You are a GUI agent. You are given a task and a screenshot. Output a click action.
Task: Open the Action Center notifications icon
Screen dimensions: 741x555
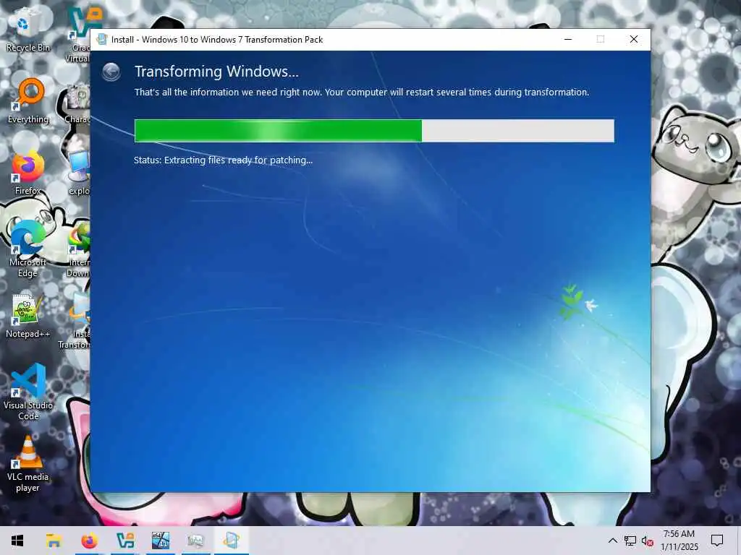[717, 541]
